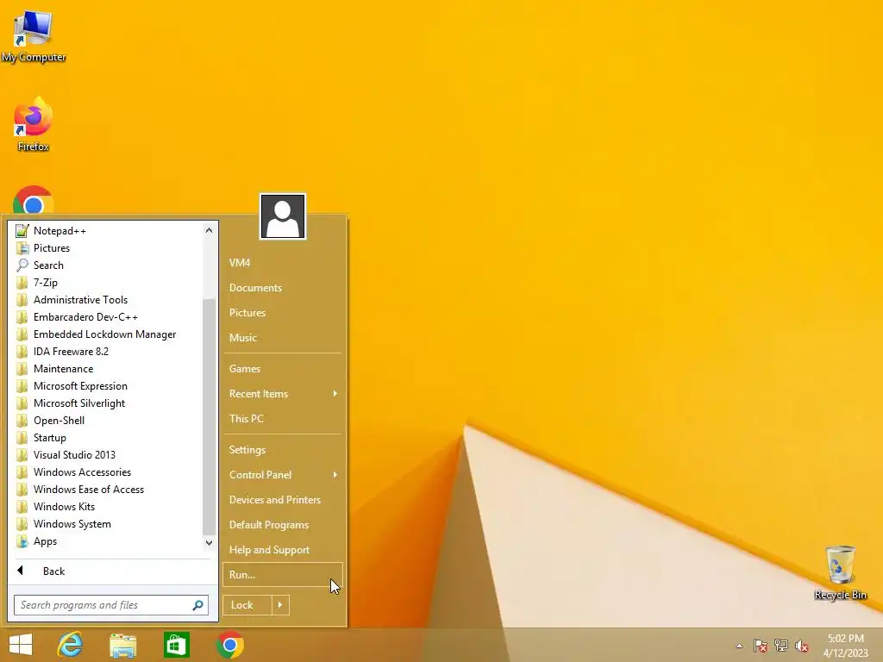Open Music from the start menu
The height and width of the screenshot is (662, 883).
(x=283, y=338)
